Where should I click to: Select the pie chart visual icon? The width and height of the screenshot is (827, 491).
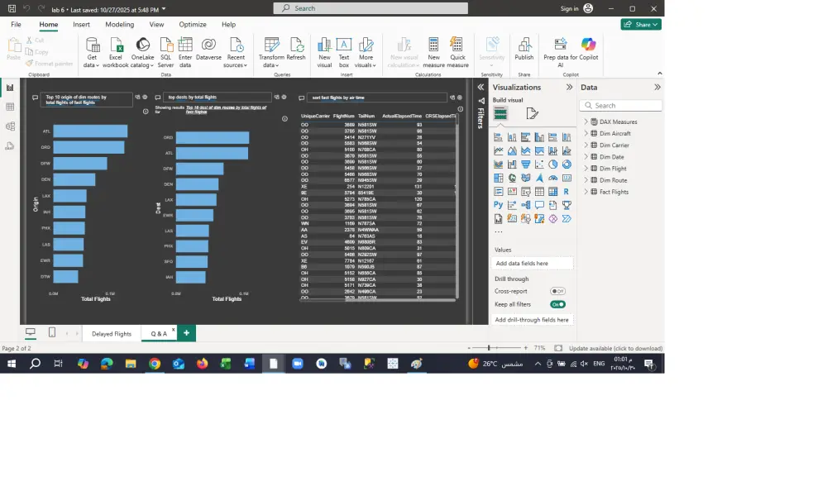[554, 164]
